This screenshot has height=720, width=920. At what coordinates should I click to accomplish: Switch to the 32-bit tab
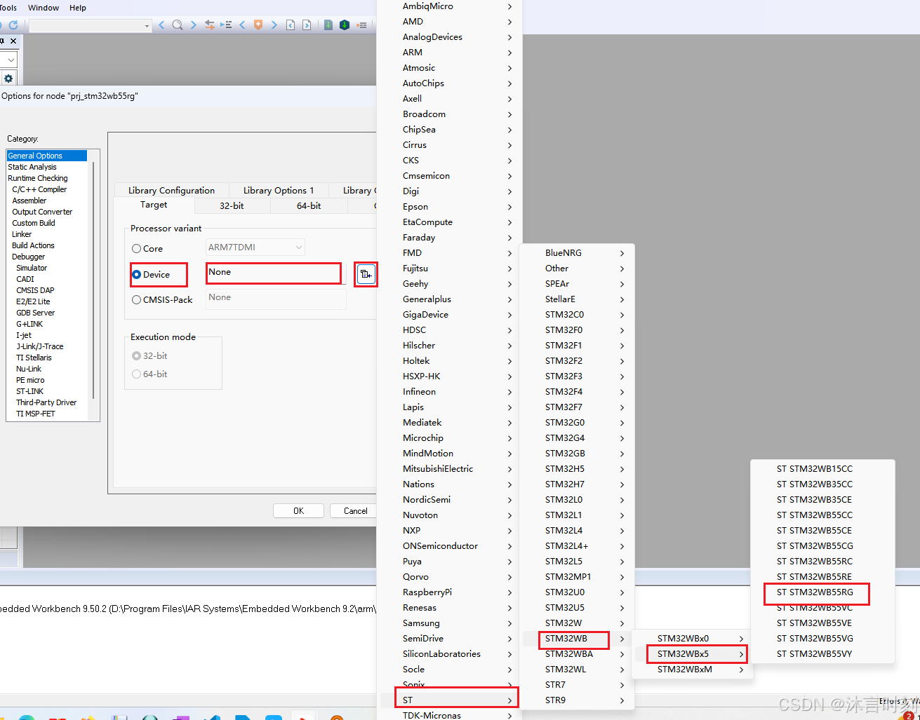tap(232, 206)
